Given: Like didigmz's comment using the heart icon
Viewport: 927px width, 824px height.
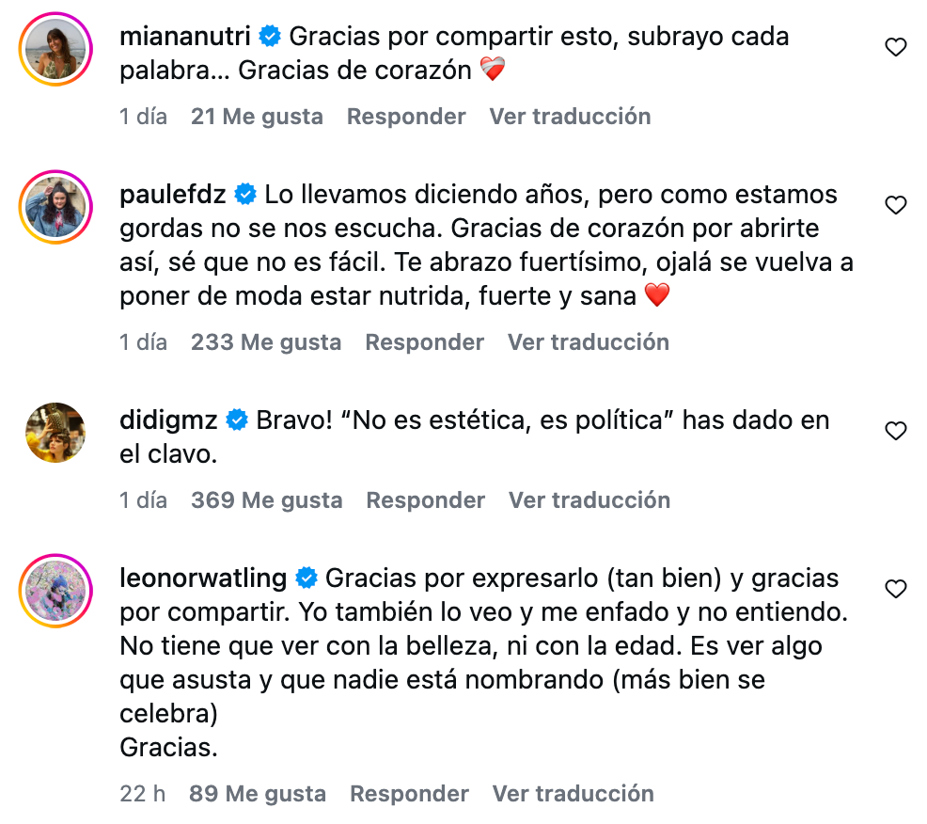Looking at the screenshot, I should pyautogui.click(x=894, y=431).
